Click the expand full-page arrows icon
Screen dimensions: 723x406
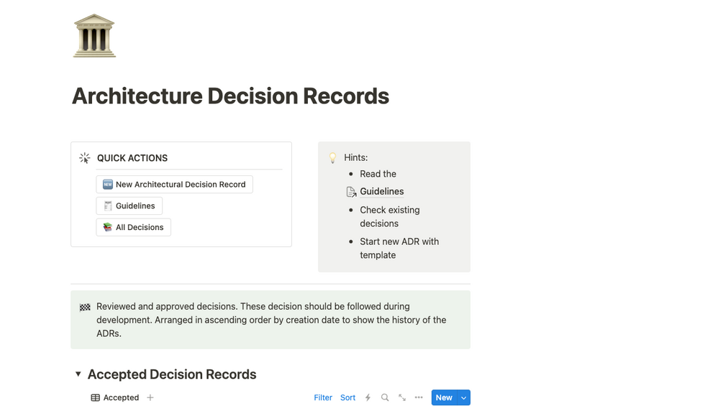pos(402,397)
